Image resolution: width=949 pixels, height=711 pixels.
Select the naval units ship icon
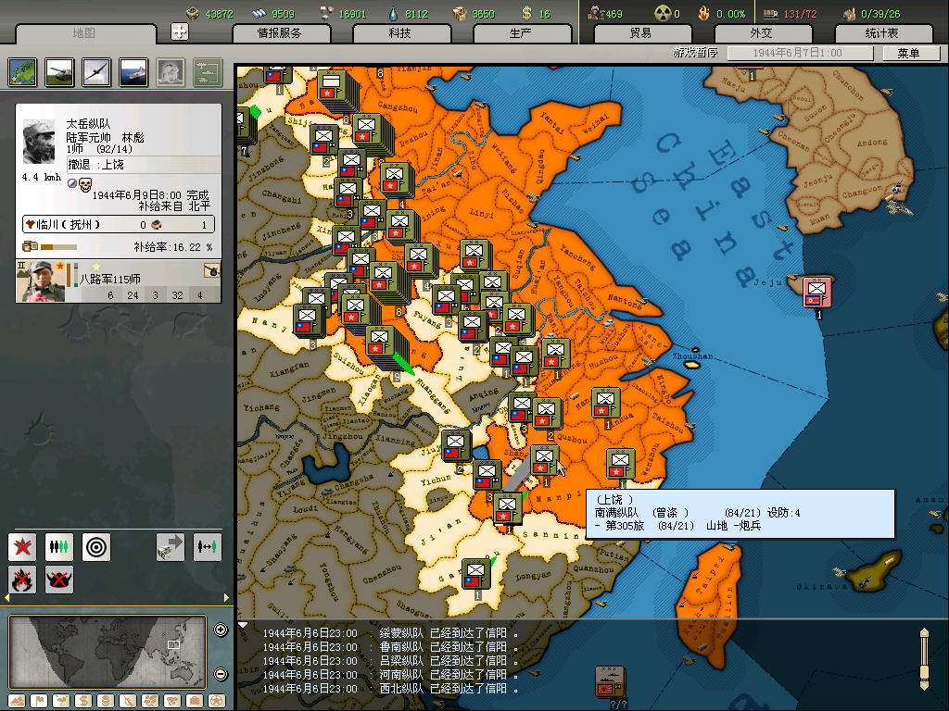[x=133, y=71]
